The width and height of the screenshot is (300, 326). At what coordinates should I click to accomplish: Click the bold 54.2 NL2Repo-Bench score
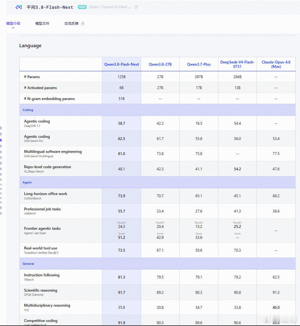(x=237, y=169)
